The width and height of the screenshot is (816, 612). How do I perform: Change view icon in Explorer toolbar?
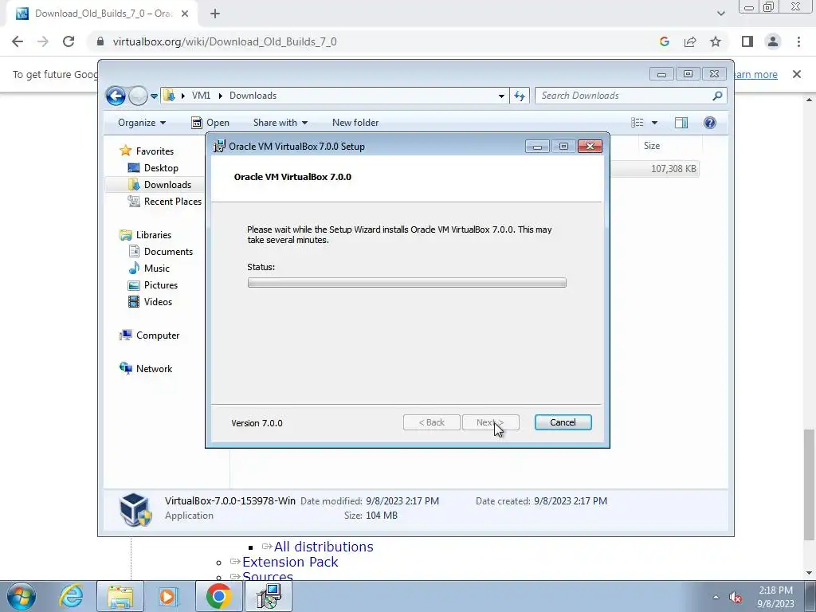[x=637, y=123]
